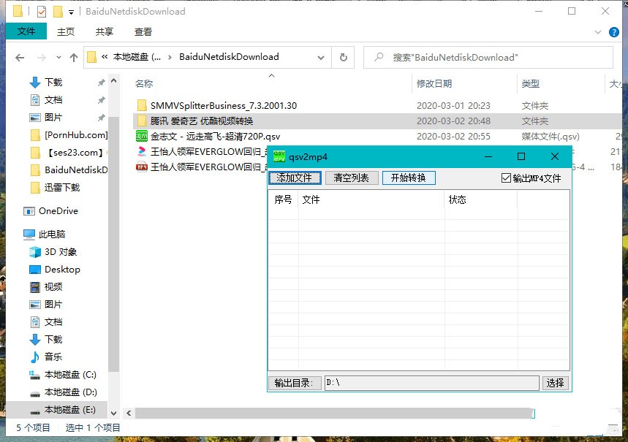Click the 下载 arrow icon under 此电脑
The height and width of the screenshot is (442, 628).
(x=35, y=340)
